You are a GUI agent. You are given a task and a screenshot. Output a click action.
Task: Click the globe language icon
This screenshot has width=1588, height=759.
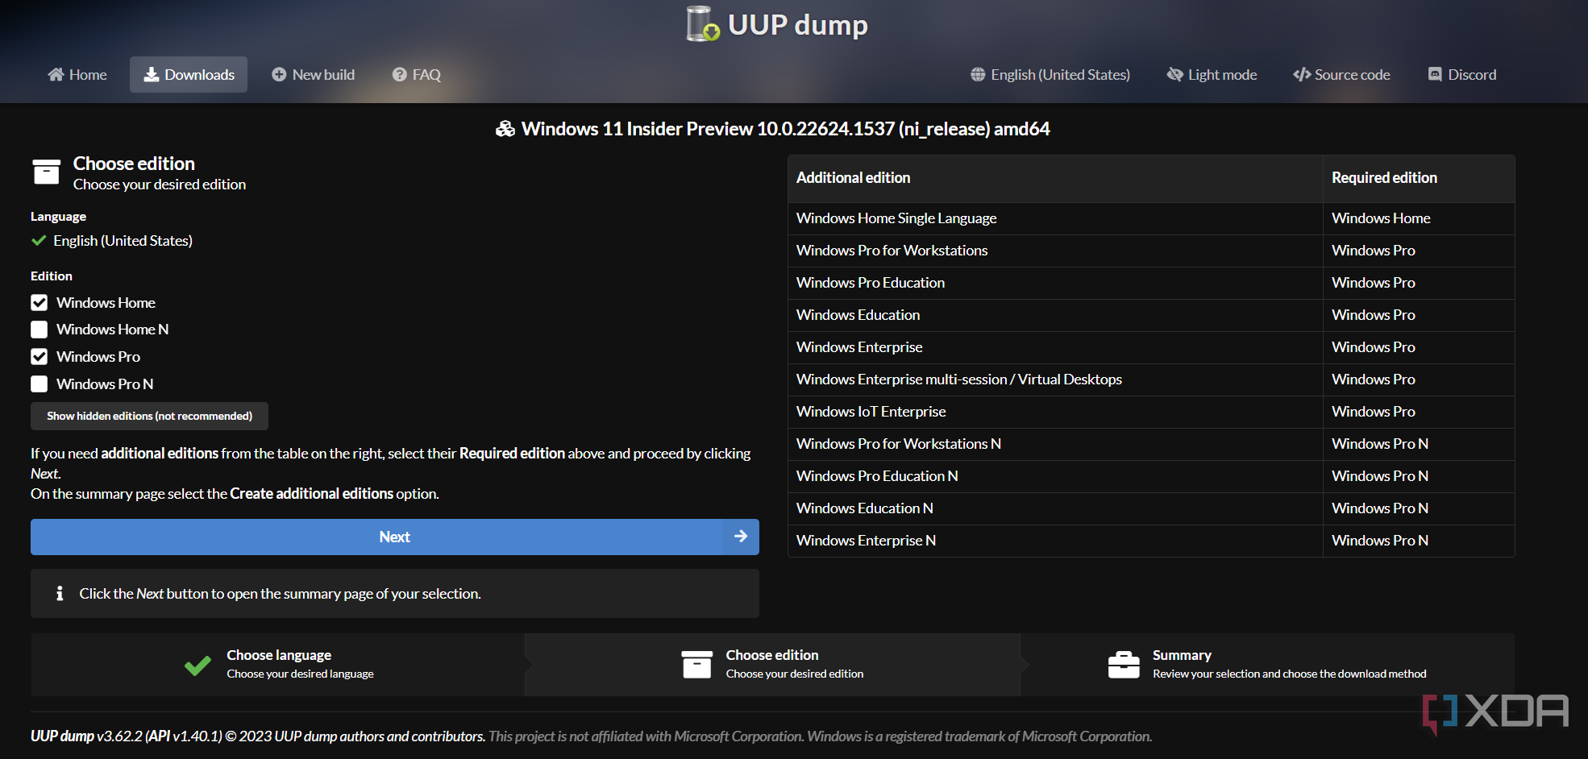pos(978,74)
